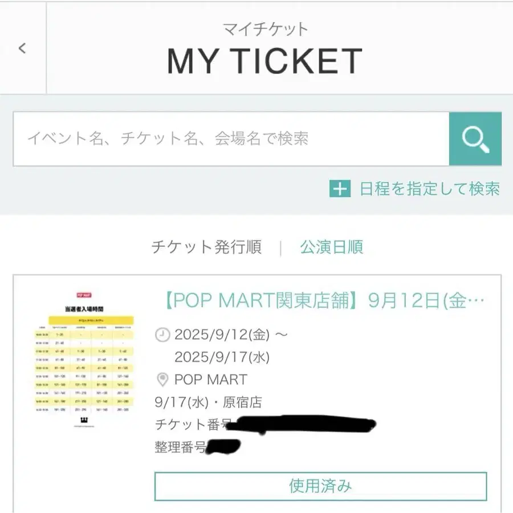Image resolution: width=513 pixels, height=513 pixels.
Task: Select the 整理番号 label
Action: (180, 447)
